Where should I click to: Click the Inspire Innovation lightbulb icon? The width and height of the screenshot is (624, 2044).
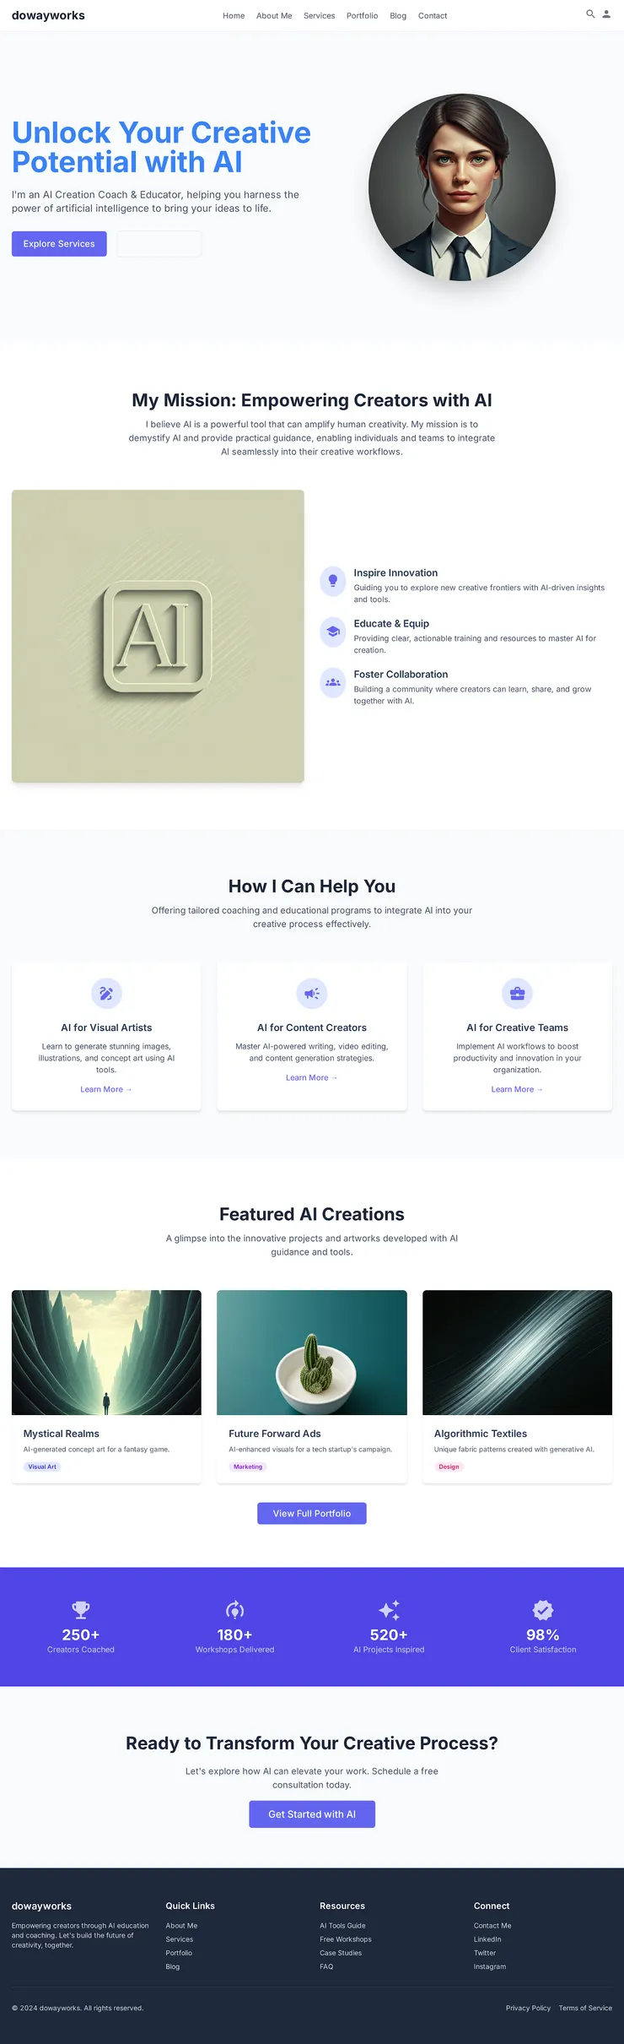(x=333, y=580)
